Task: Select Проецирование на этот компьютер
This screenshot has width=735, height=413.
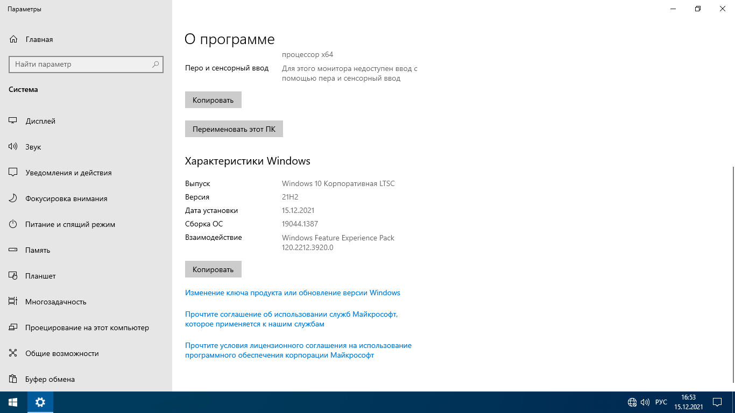Action: point(86,327)
